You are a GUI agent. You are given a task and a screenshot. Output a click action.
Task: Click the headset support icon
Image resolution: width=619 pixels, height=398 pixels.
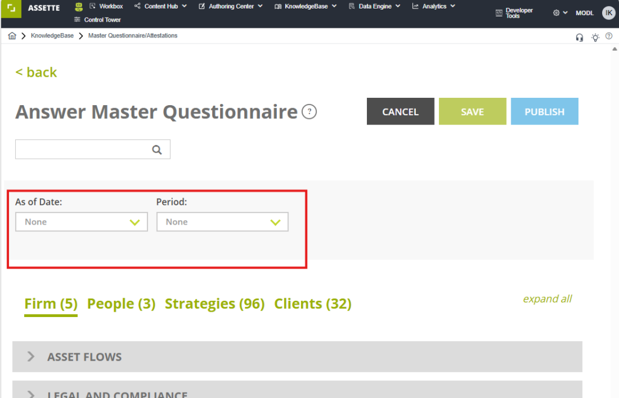click(x=580, y=37)
